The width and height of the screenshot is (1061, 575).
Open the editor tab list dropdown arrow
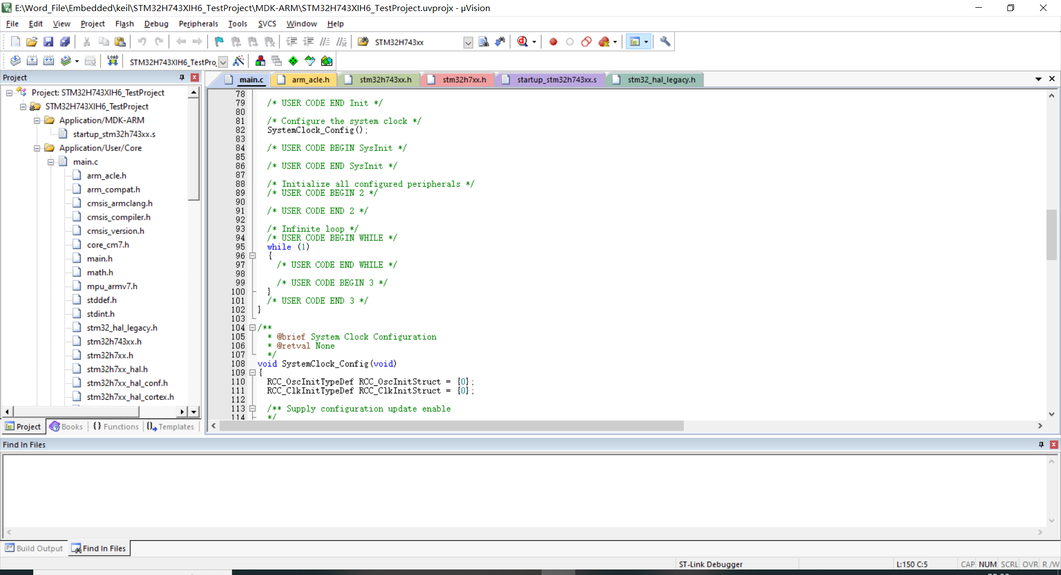point(1038,80)
